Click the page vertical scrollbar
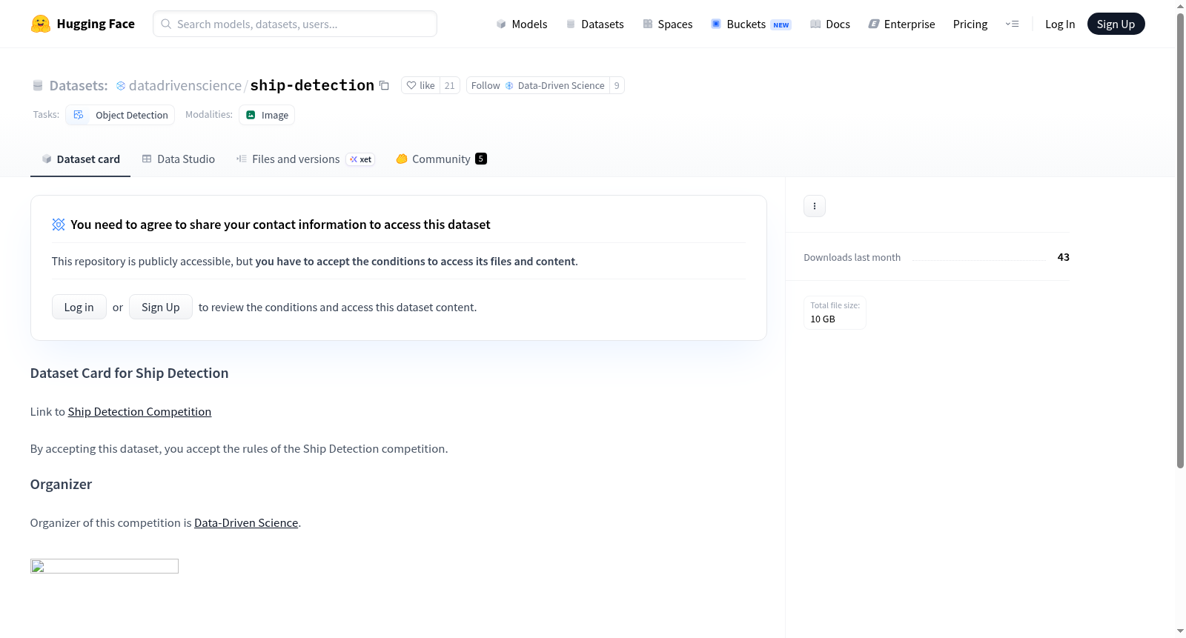1186x638 pixels. pyautogui.click(x=1180, y=240)
